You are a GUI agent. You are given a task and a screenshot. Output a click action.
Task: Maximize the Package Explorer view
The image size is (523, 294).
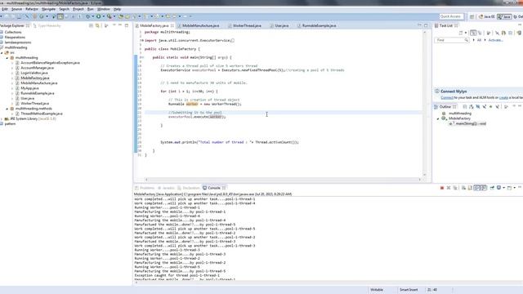pyautogui.click(x=127, y=25)
